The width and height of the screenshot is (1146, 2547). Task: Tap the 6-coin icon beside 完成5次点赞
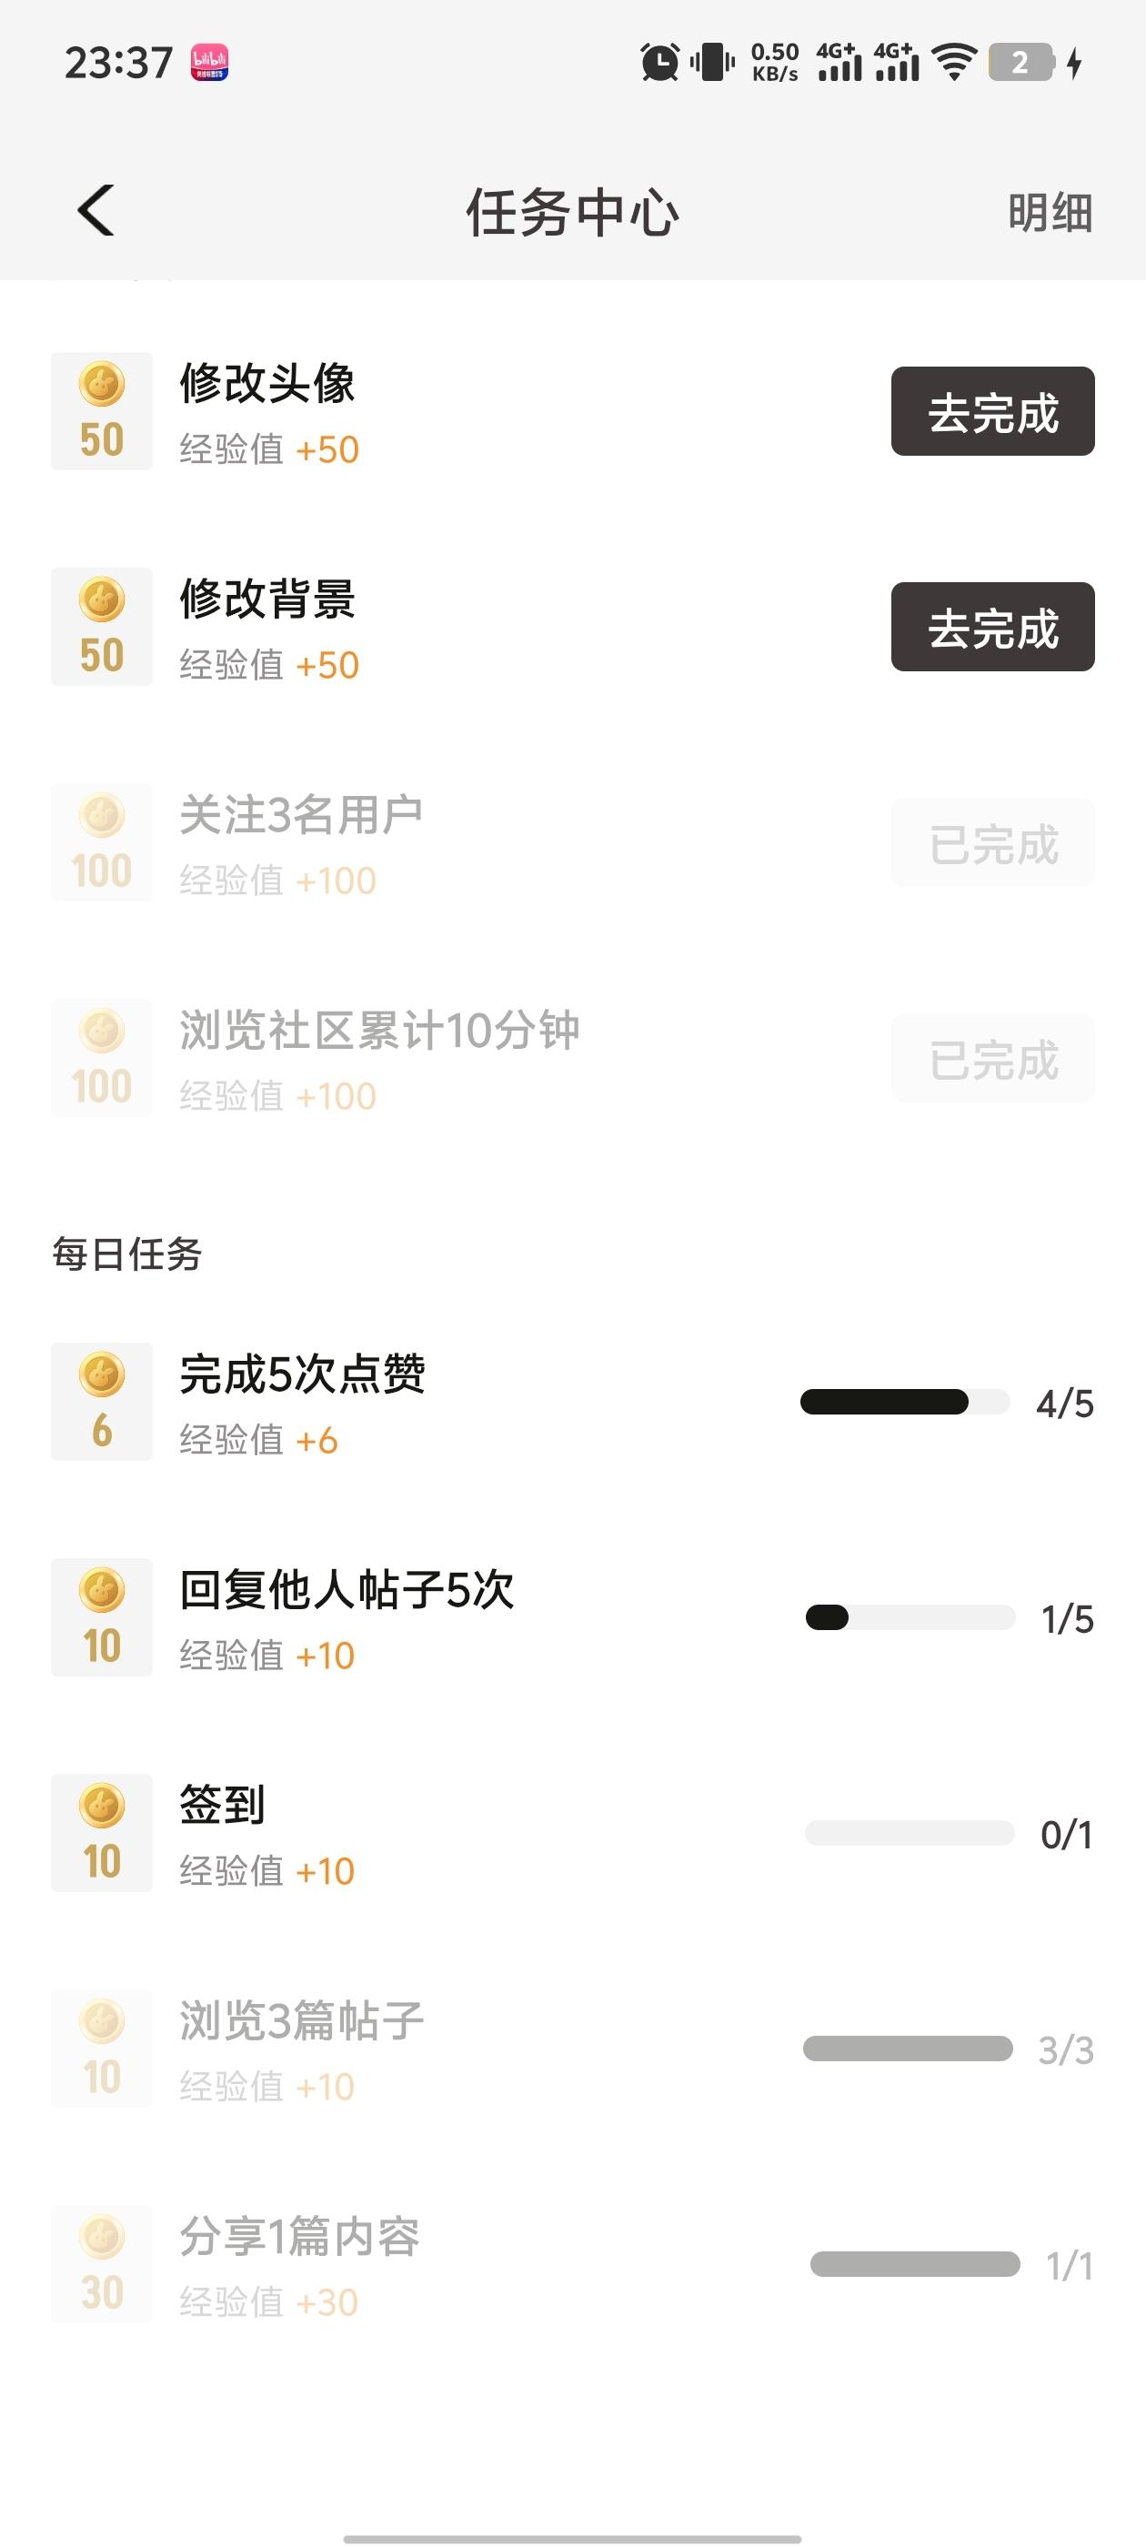click(102, 1401)
